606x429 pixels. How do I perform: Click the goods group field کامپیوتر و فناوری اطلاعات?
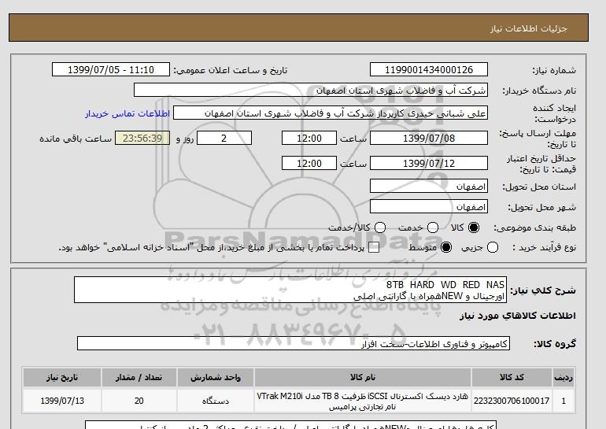[294, 343]
